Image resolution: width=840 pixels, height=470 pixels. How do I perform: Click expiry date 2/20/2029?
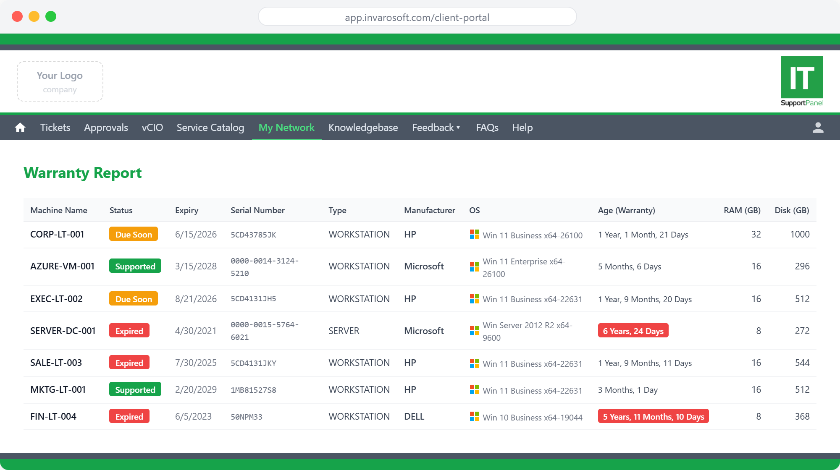[x=196, y=389]
